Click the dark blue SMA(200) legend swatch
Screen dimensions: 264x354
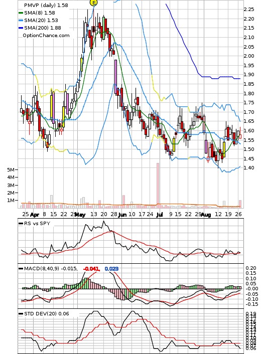coord(21,28)
